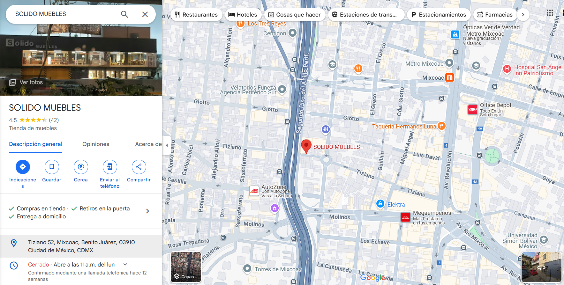Click the Torres de Mixcoac marker

coord(247,268)
